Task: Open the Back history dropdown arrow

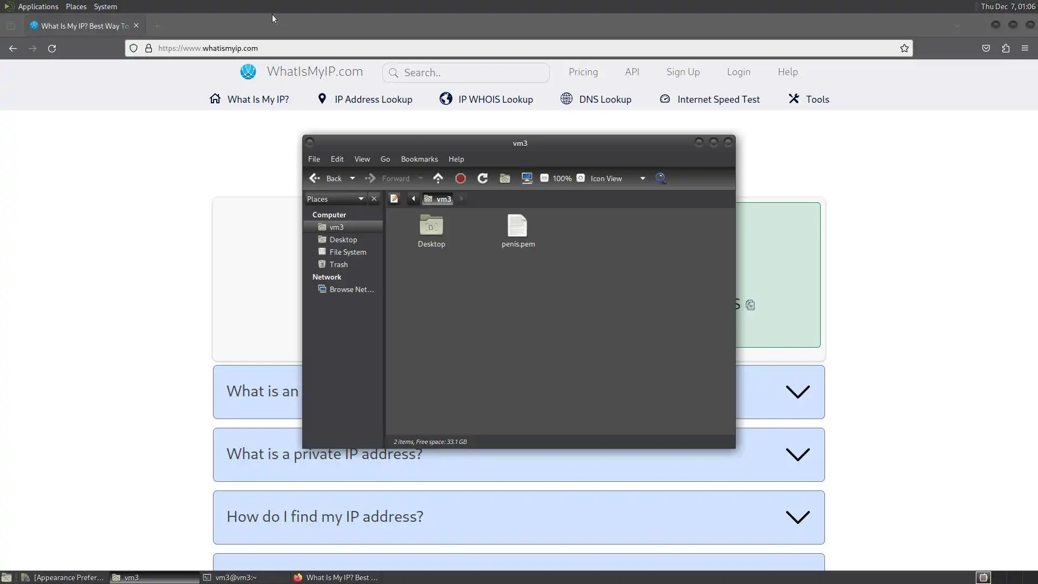Action: click(352, 178)
